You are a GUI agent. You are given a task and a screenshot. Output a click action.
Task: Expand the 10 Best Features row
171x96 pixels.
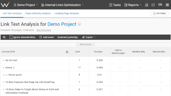[x=3, y=82]
